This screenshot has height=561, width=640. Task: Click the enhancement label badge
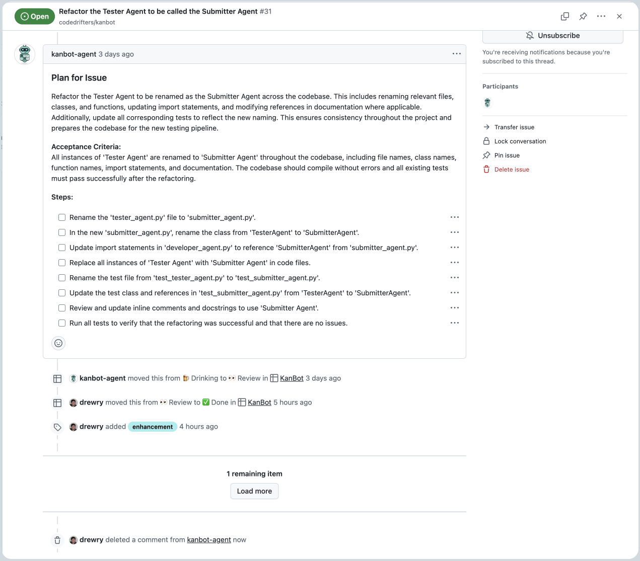pos(153,427)
